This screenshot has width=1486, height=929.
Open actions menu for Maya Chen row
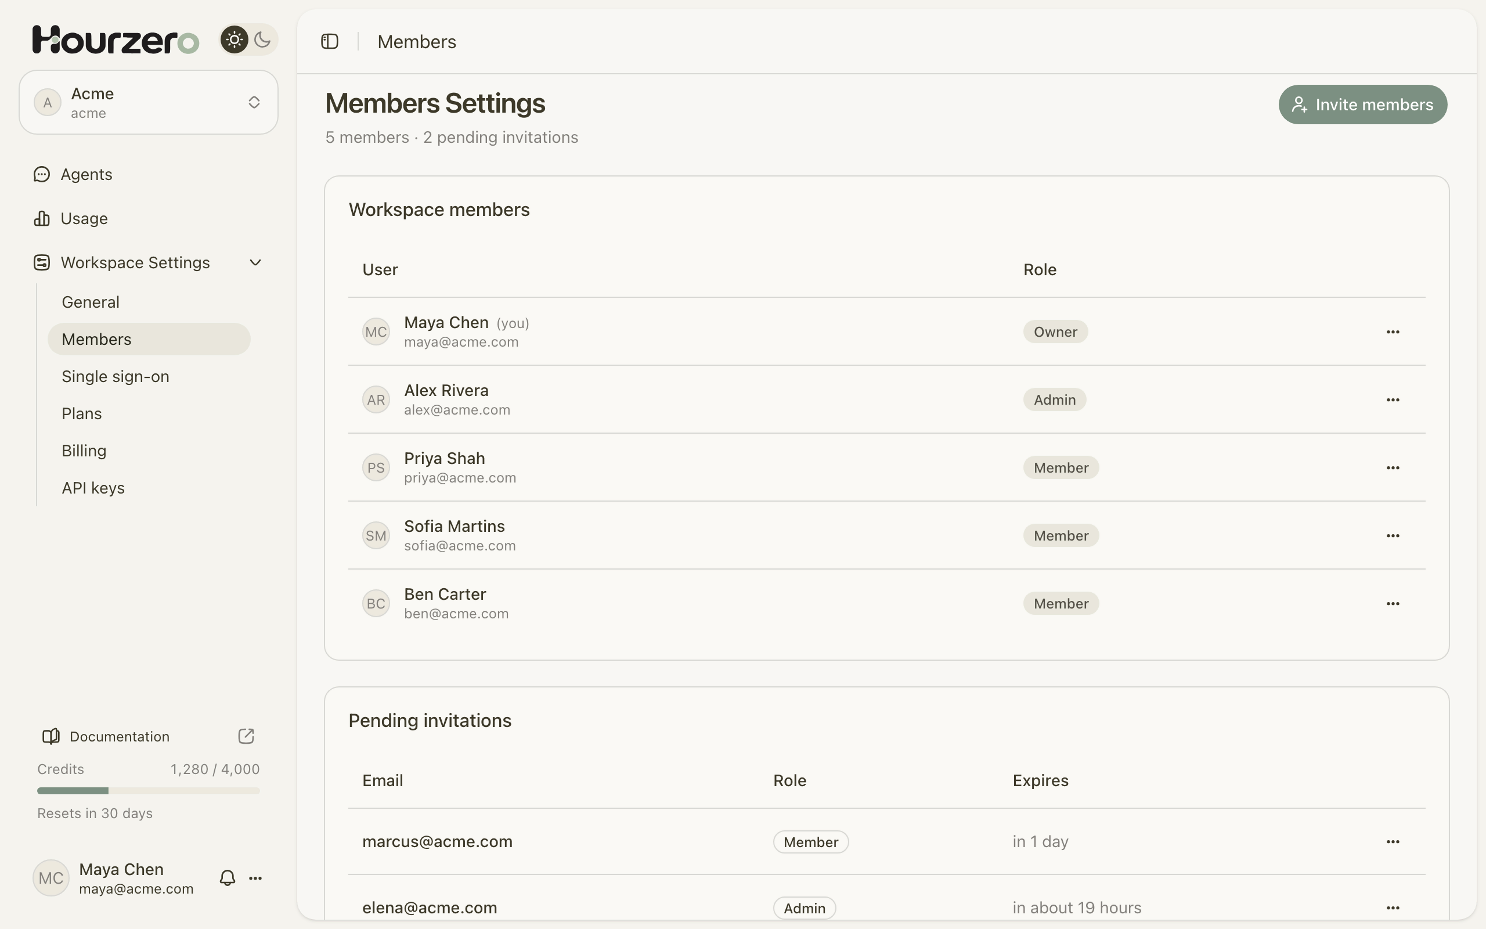(1393, 332)
